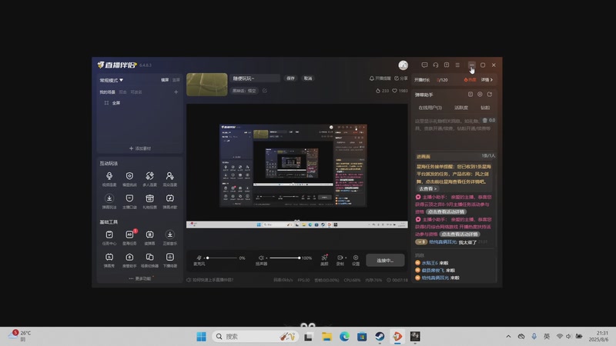Click the 录制 record icon
Screen dimensions: 616x346
[340, 258]
